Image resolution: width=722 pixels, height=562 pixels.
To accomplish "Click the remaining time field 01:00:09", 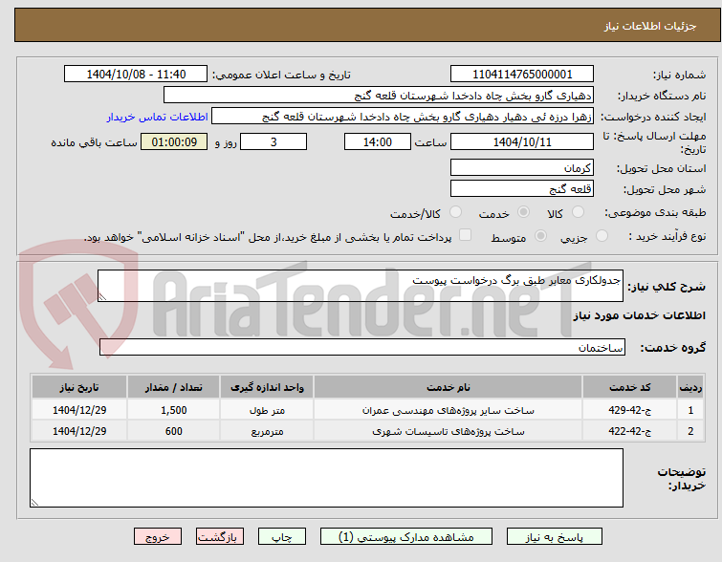I will [x=174, y=141].
